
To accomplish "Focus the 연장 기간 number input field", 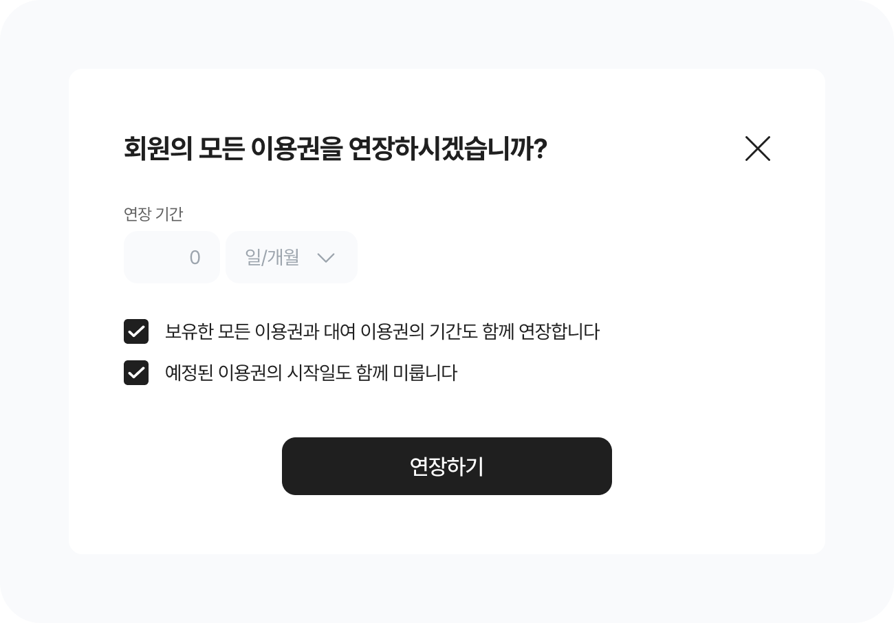I will (172, 257).
